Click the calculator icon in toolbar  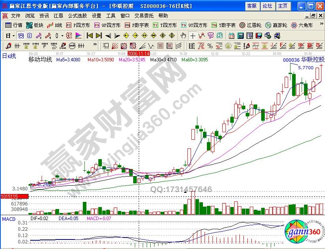[240, 36]
